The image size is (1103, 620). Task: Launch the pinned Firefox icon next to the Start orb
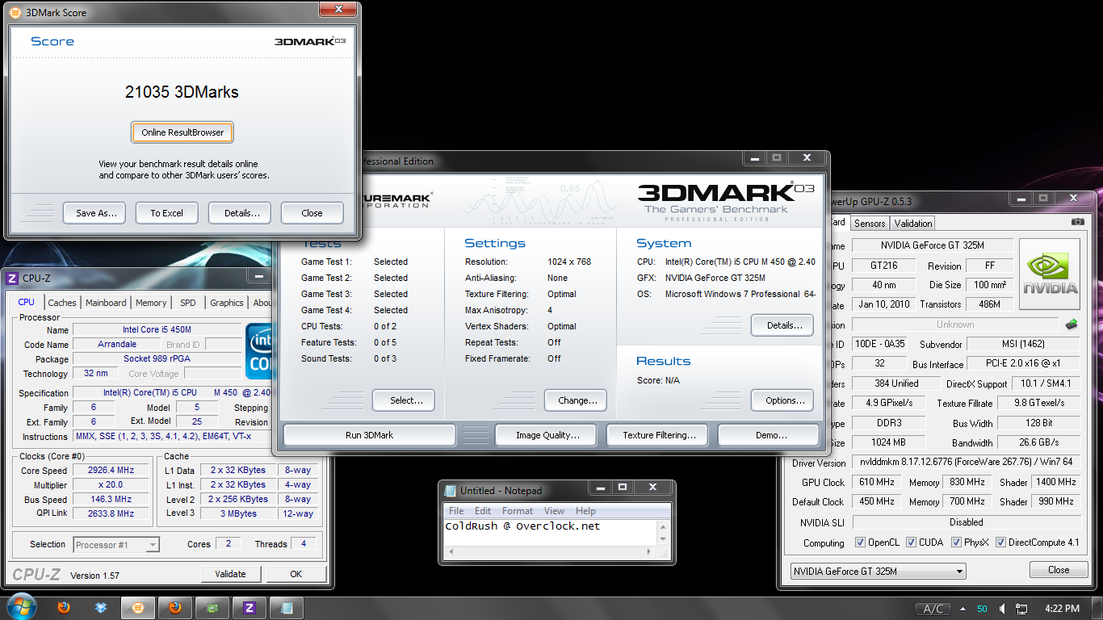pyautogui.click(x=64, y=608)
